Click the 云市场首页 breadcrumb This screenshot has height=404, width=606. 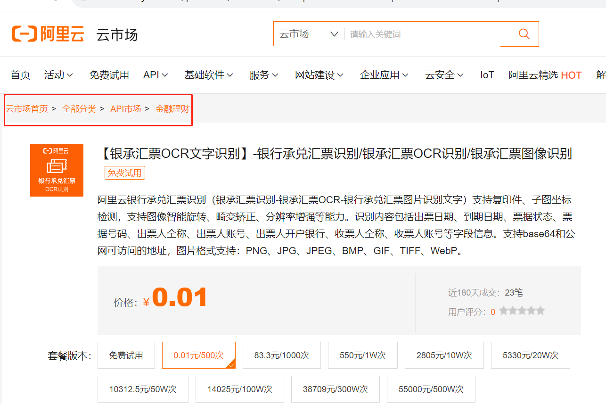(27, 109)
